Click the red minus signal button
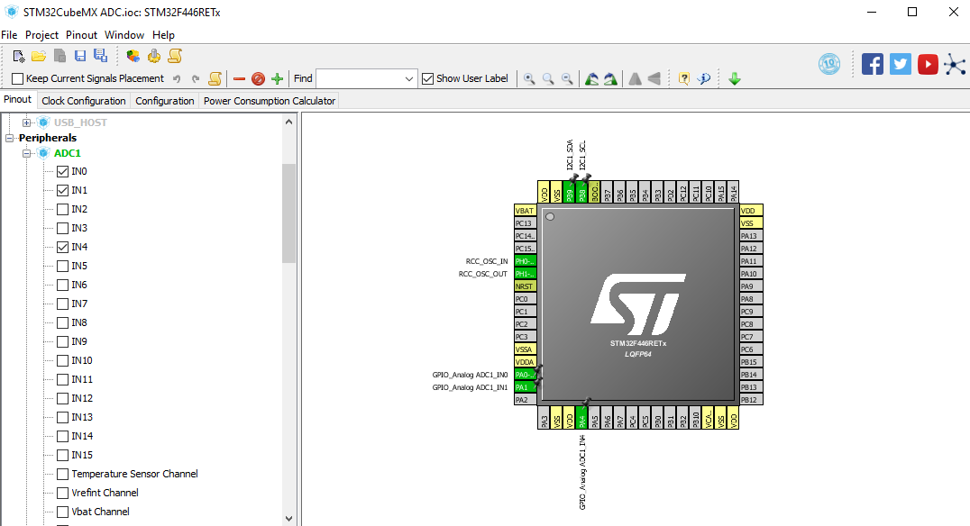Image resolution: width=970 pixels, height=526 pixels. pyautogui.click(x=239, y=78)
